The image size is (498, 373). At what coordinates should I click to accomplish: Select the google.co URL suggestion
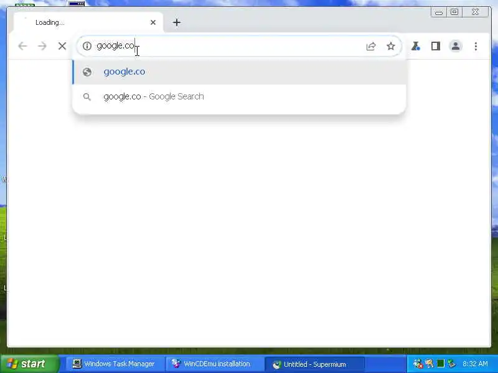239,71
